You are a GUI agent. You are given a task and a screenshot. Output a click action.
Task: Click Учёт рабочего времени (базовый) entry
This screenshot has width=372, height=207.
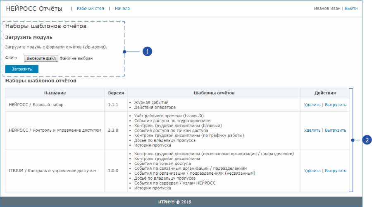(x=169, y=116)
